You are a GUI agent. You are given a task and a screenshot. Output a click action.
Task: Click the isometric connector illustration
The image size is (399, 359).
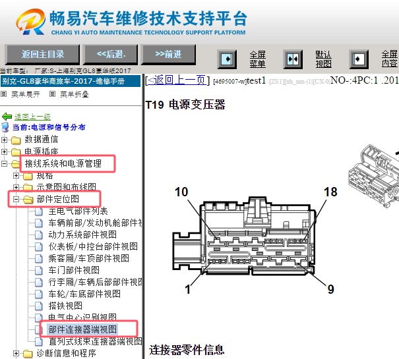click(373, 176)
